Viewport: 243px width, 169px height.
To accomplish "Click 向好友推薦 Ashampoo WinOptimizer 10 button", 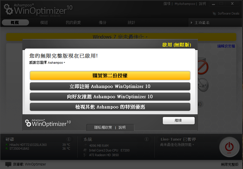I will (110, 96).
